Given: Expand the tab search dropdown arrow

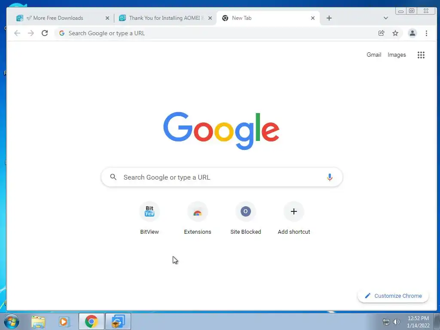Looking at the screenshot, I should point(385,18).
